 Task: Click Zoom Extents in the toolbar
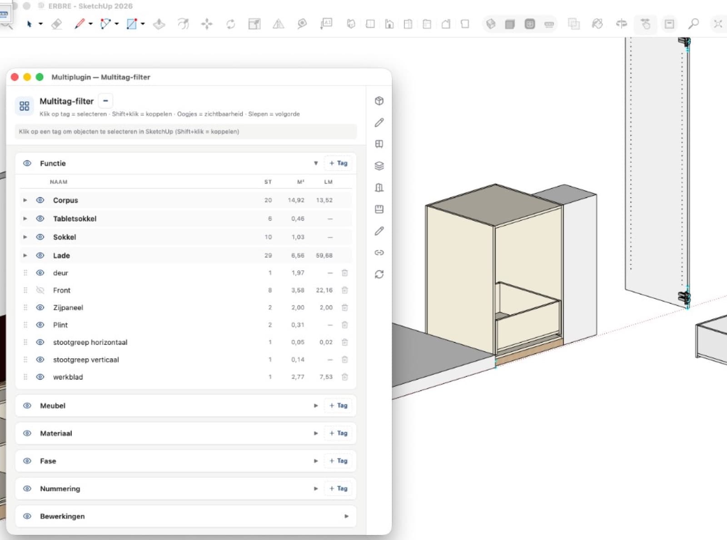tap(718, 24)
